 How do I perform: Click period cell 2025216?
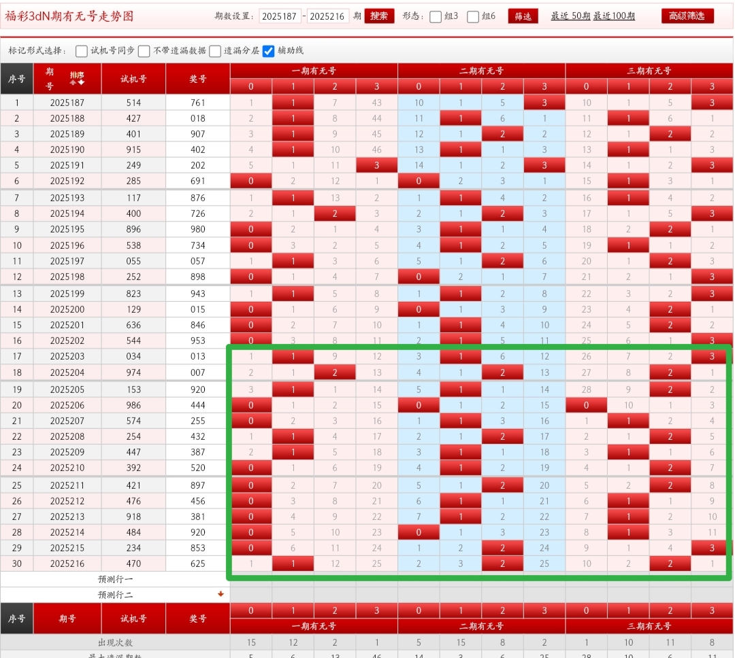67,564
